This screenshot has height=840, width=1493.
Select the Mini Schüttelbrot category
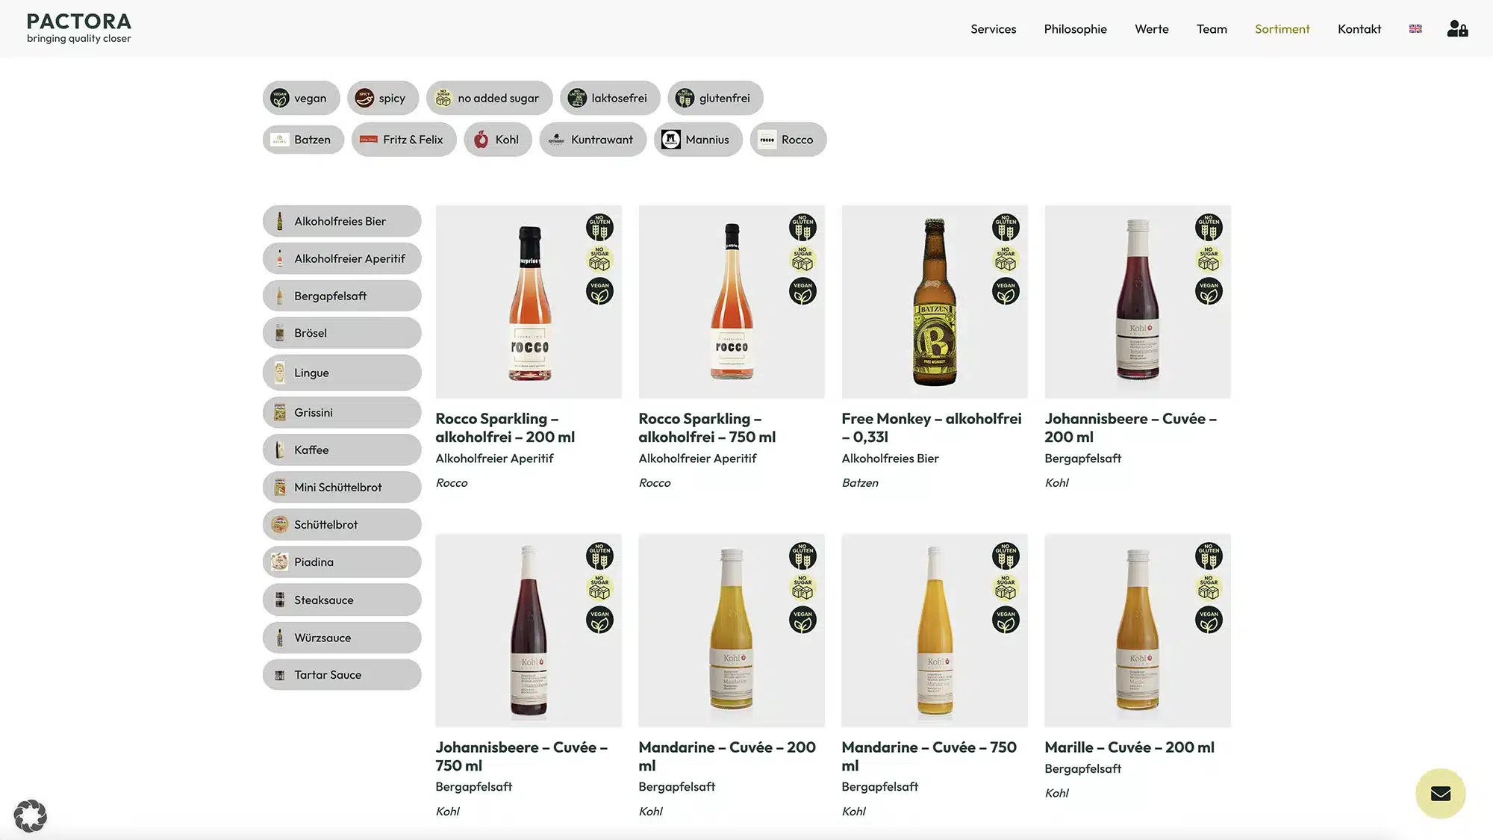[x=342, y=487]
